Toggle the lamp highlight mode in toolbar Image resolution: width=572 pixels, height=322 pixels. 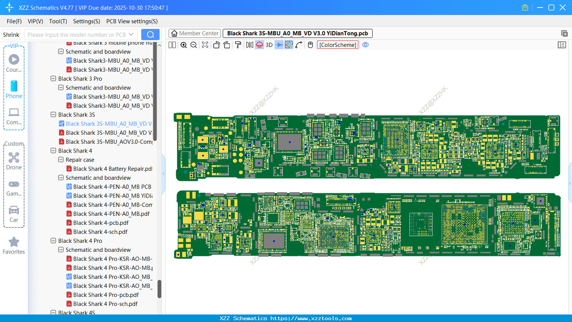pos(259,45)
